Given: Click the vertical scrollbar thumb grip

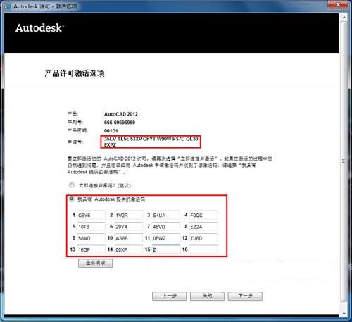Looking at the screenshot, I should tap(344, 161).
